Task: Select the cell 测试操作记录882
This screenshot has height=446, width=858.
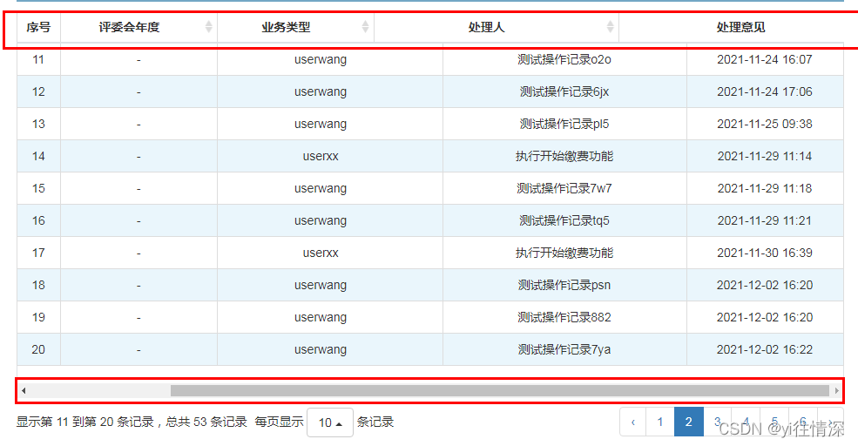Action: coord(564,317)
